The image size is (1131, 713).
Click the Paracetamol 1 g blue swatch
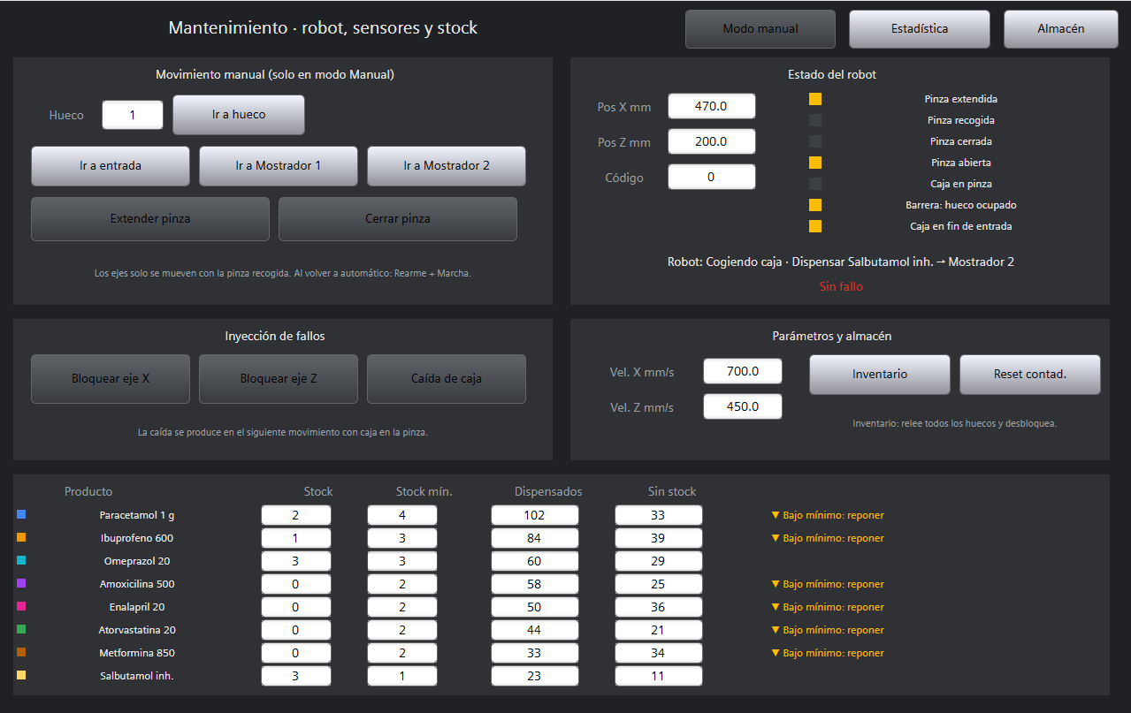click(x=21, y=514)
